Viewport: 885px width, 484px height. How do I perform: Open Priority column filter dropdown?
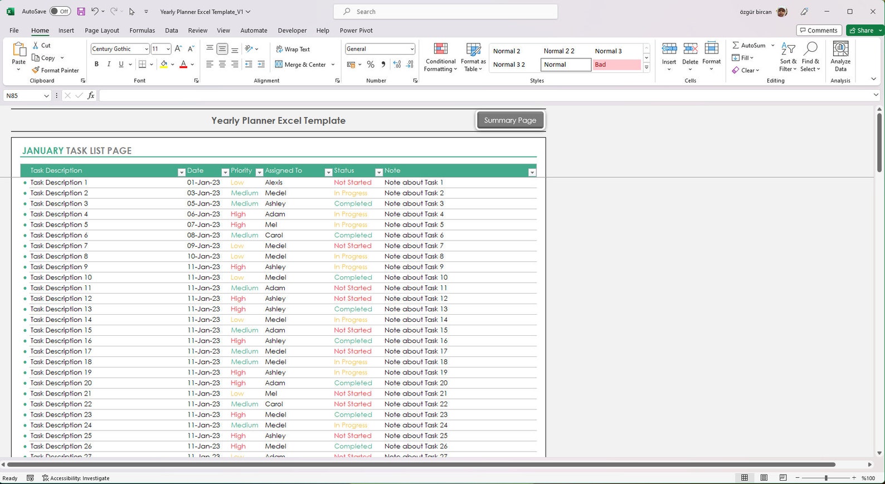click(x=259, y=172)
